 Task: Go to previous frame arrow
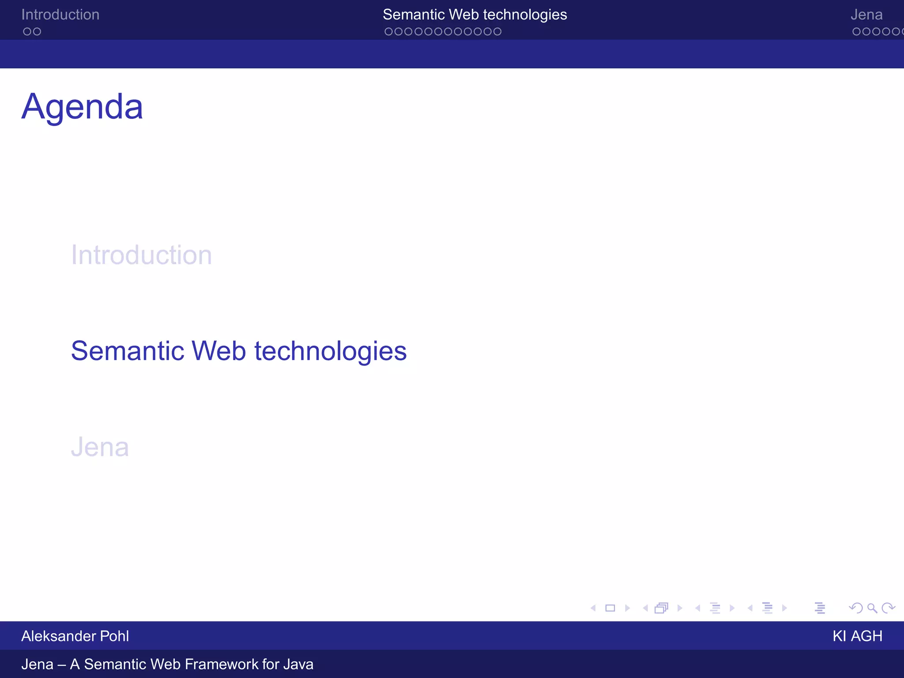645,608
